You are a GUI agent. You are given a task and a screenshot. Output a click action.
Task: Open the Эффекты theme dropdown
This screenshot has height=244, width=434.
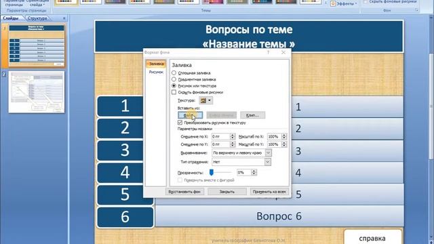tap(344, 3)
